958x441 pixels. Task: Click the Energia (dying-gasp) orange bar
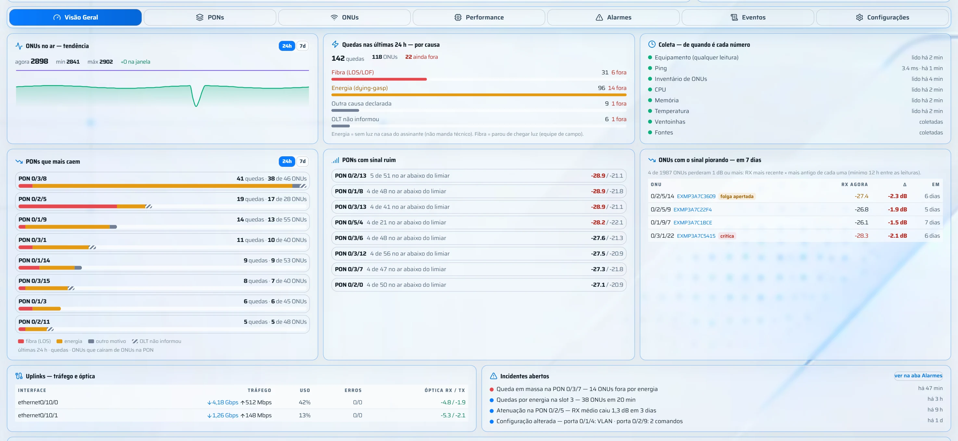pyautogui.click(x=479, y=95)
